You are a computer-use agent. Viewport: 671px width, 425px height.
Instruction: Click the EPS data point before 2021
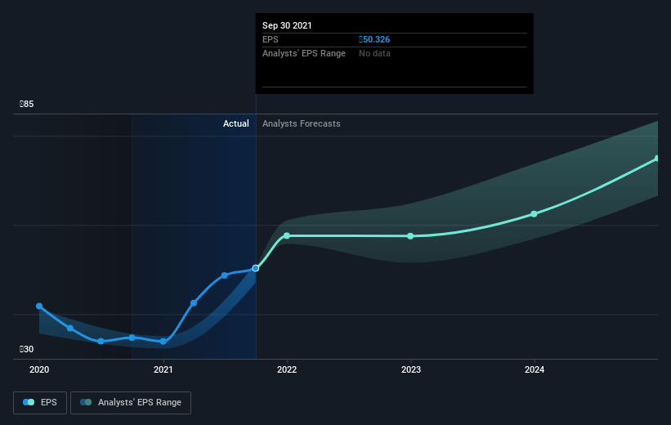pos(132,338)
